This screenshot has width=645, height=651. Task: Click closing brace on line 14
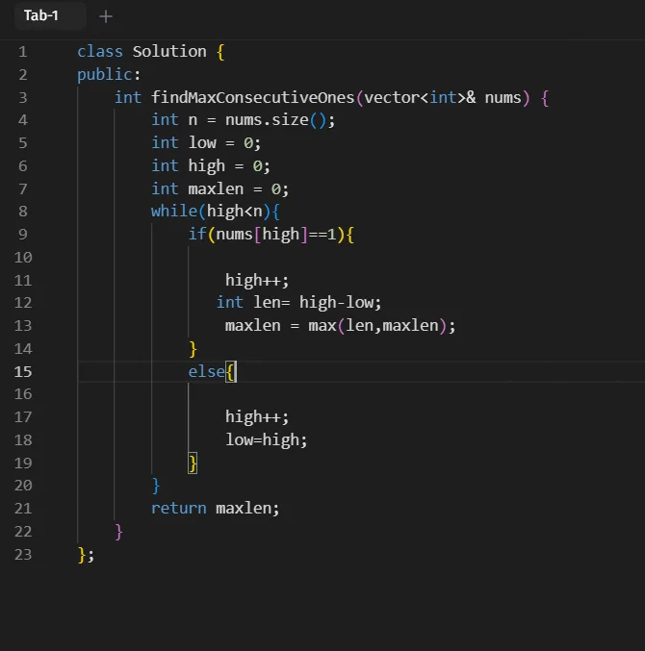coord(193,349)
